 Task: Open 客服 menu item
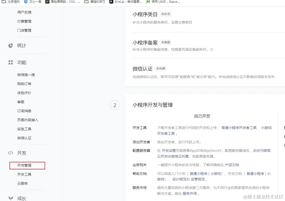[21, 102]
